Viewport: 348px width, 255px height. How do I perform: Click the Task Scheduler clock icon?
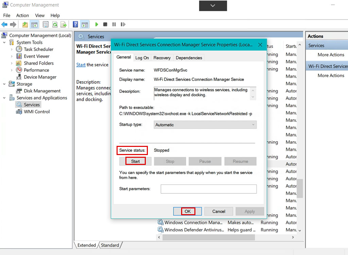(19, 49)
